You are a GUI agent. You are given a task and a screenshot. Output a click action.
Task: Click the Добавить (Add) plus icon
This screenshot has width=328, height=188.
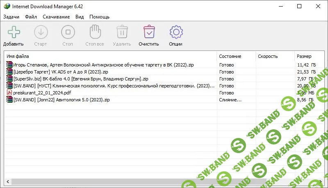(x=14, y=32)
